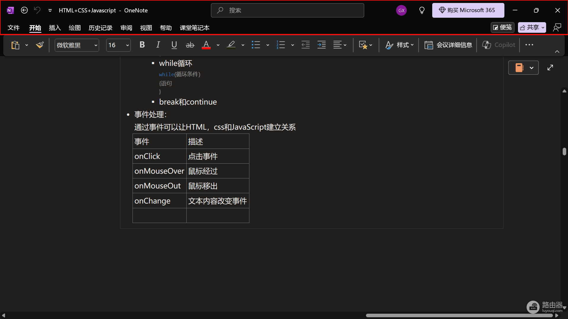568x319 pixels.
Task: Switch to the 插入 tab
Action: [x=55, y=28]
